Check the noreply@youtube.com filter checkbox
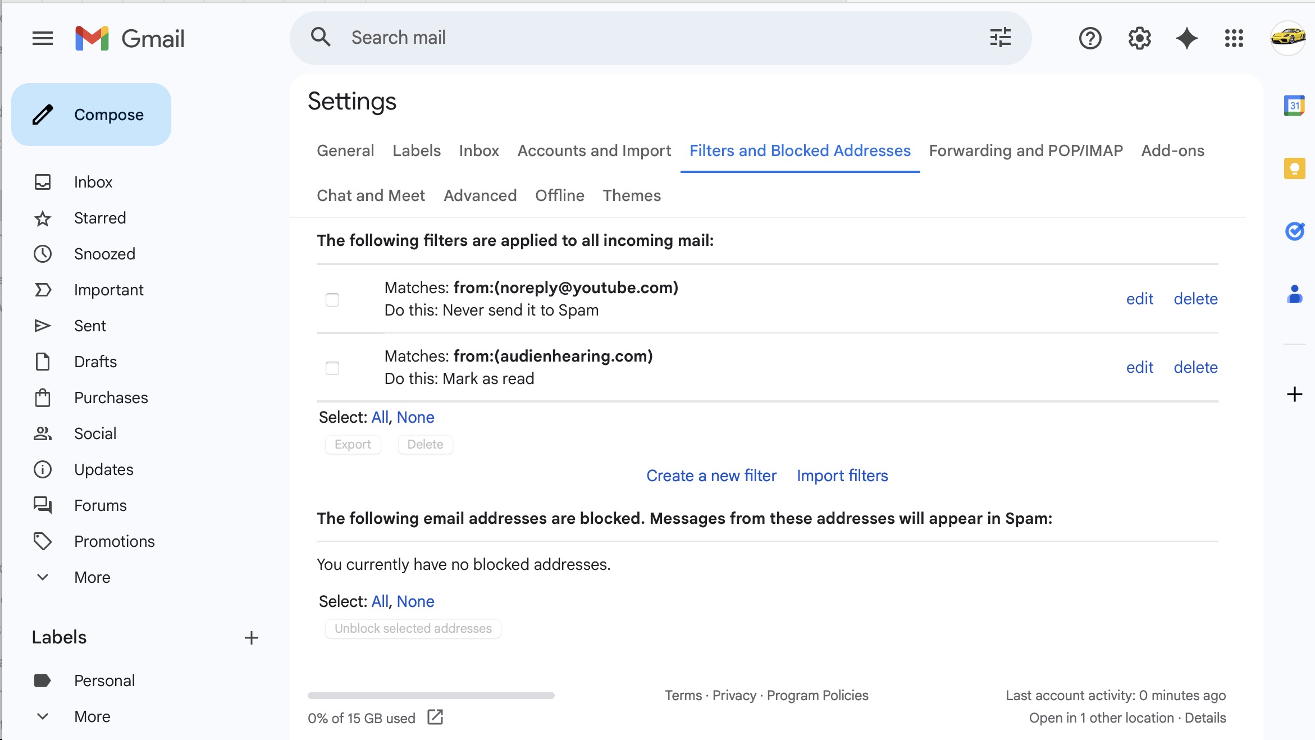This screenshot has width=1315, height=740. click(332, 299)
